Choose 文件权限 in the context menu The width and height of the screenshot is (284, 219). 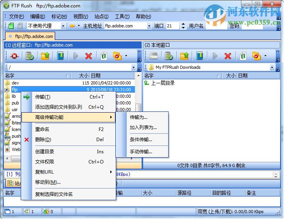coord(68,162)
